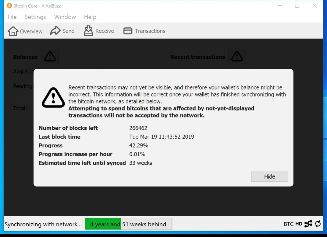
Task: Open the Window menu
Action: click(x=65, y=17)
